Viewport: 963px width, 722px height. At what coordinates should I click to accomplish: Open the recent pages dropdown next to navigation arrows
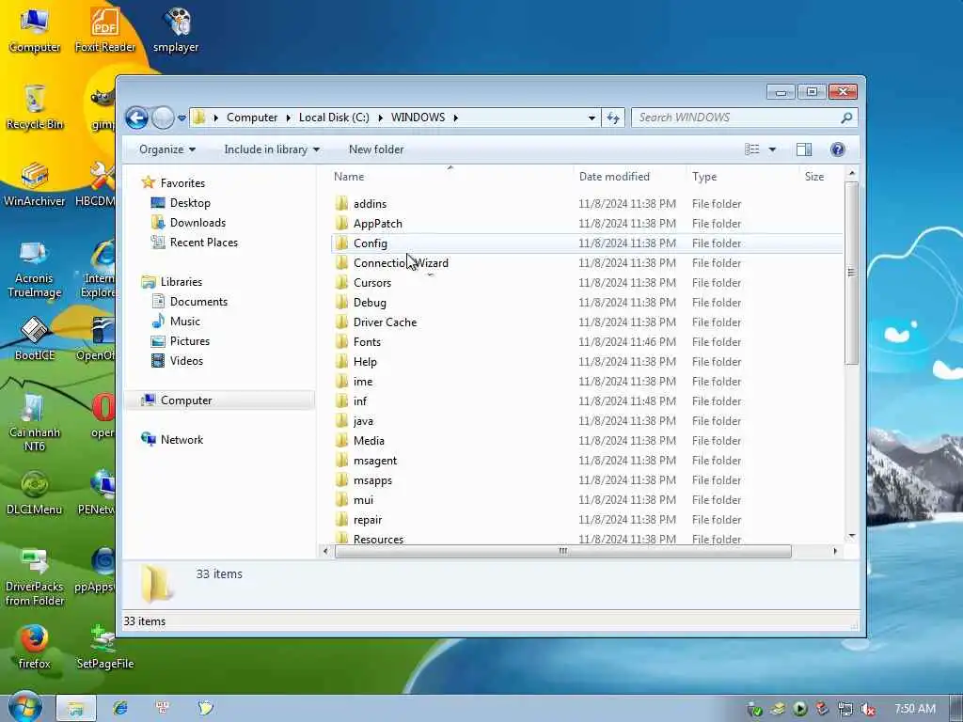coord(182,118)
